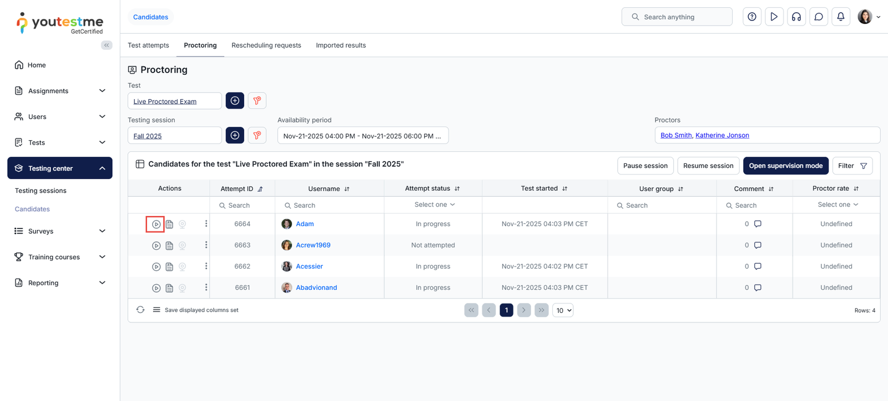Open the headset support icon
The image size is (888, 401).
796,17
